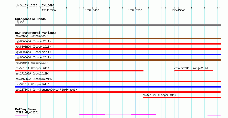The width and height of the screenshot is (228, 118).
Task: Click the ruler's right arrow end
Action: click(x=220, y=8)
